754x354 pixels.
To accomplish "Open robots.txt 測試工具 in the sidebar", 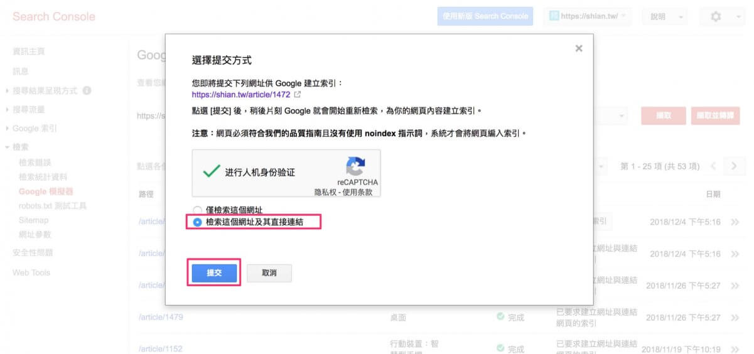I will point(53,206).
